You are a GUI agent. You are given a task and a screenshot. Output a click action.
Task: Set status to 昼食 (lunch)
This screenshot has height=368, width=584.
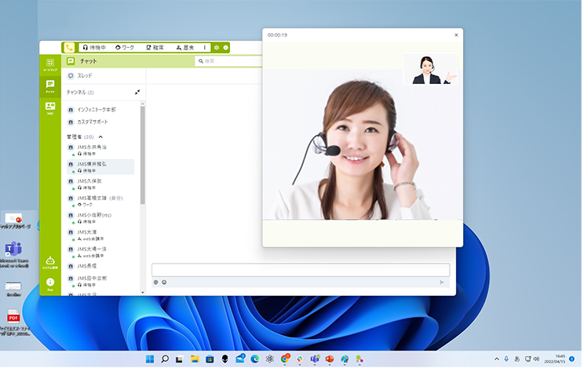click(x=185, y=48)
